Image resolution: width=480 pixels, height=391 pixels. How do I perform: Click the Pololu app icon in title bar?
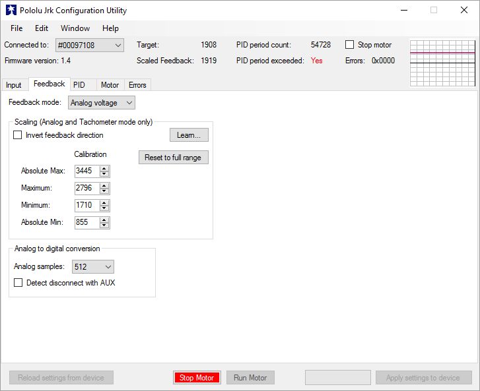point(11,10)
